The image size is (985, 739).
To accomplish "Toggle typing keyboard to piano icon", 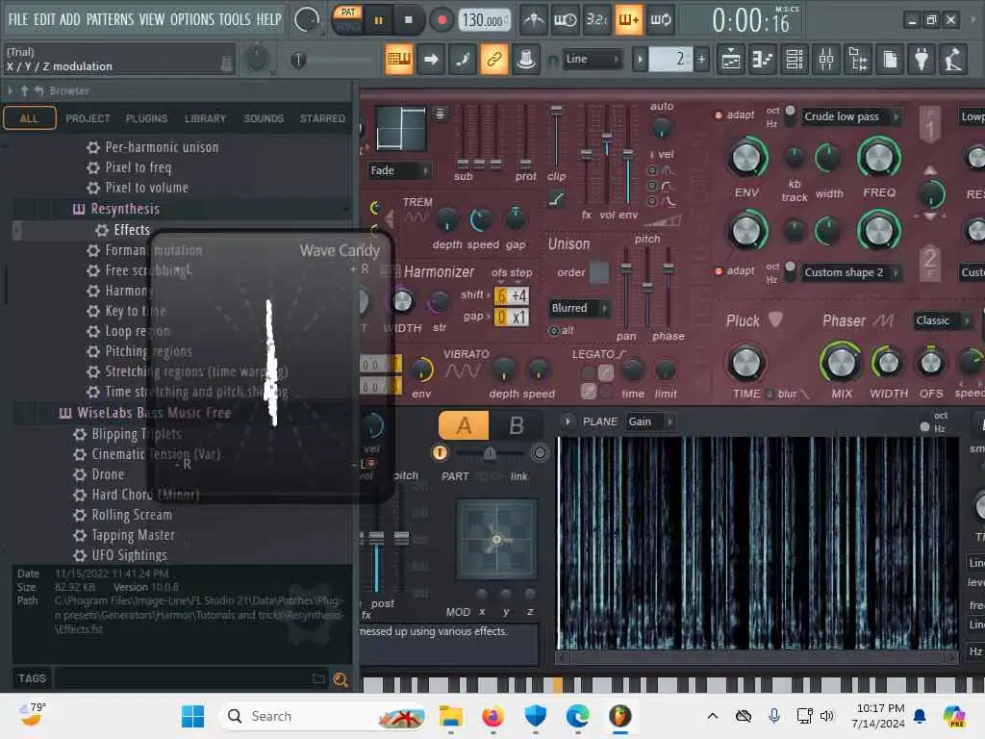I will pos(399,60).
